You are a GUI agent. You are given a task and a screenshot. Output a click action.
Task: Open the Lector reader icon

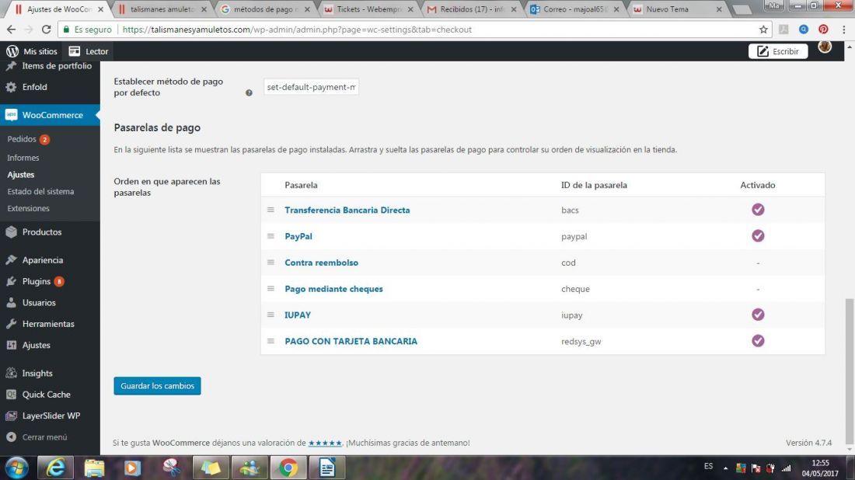[x=74, y=51]
